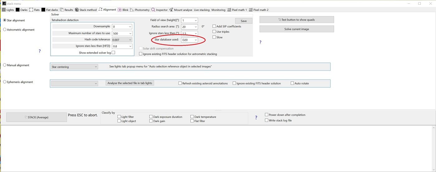Select the Alignment tab
Viewport: 436px width, 172px height.
[107, 10]
